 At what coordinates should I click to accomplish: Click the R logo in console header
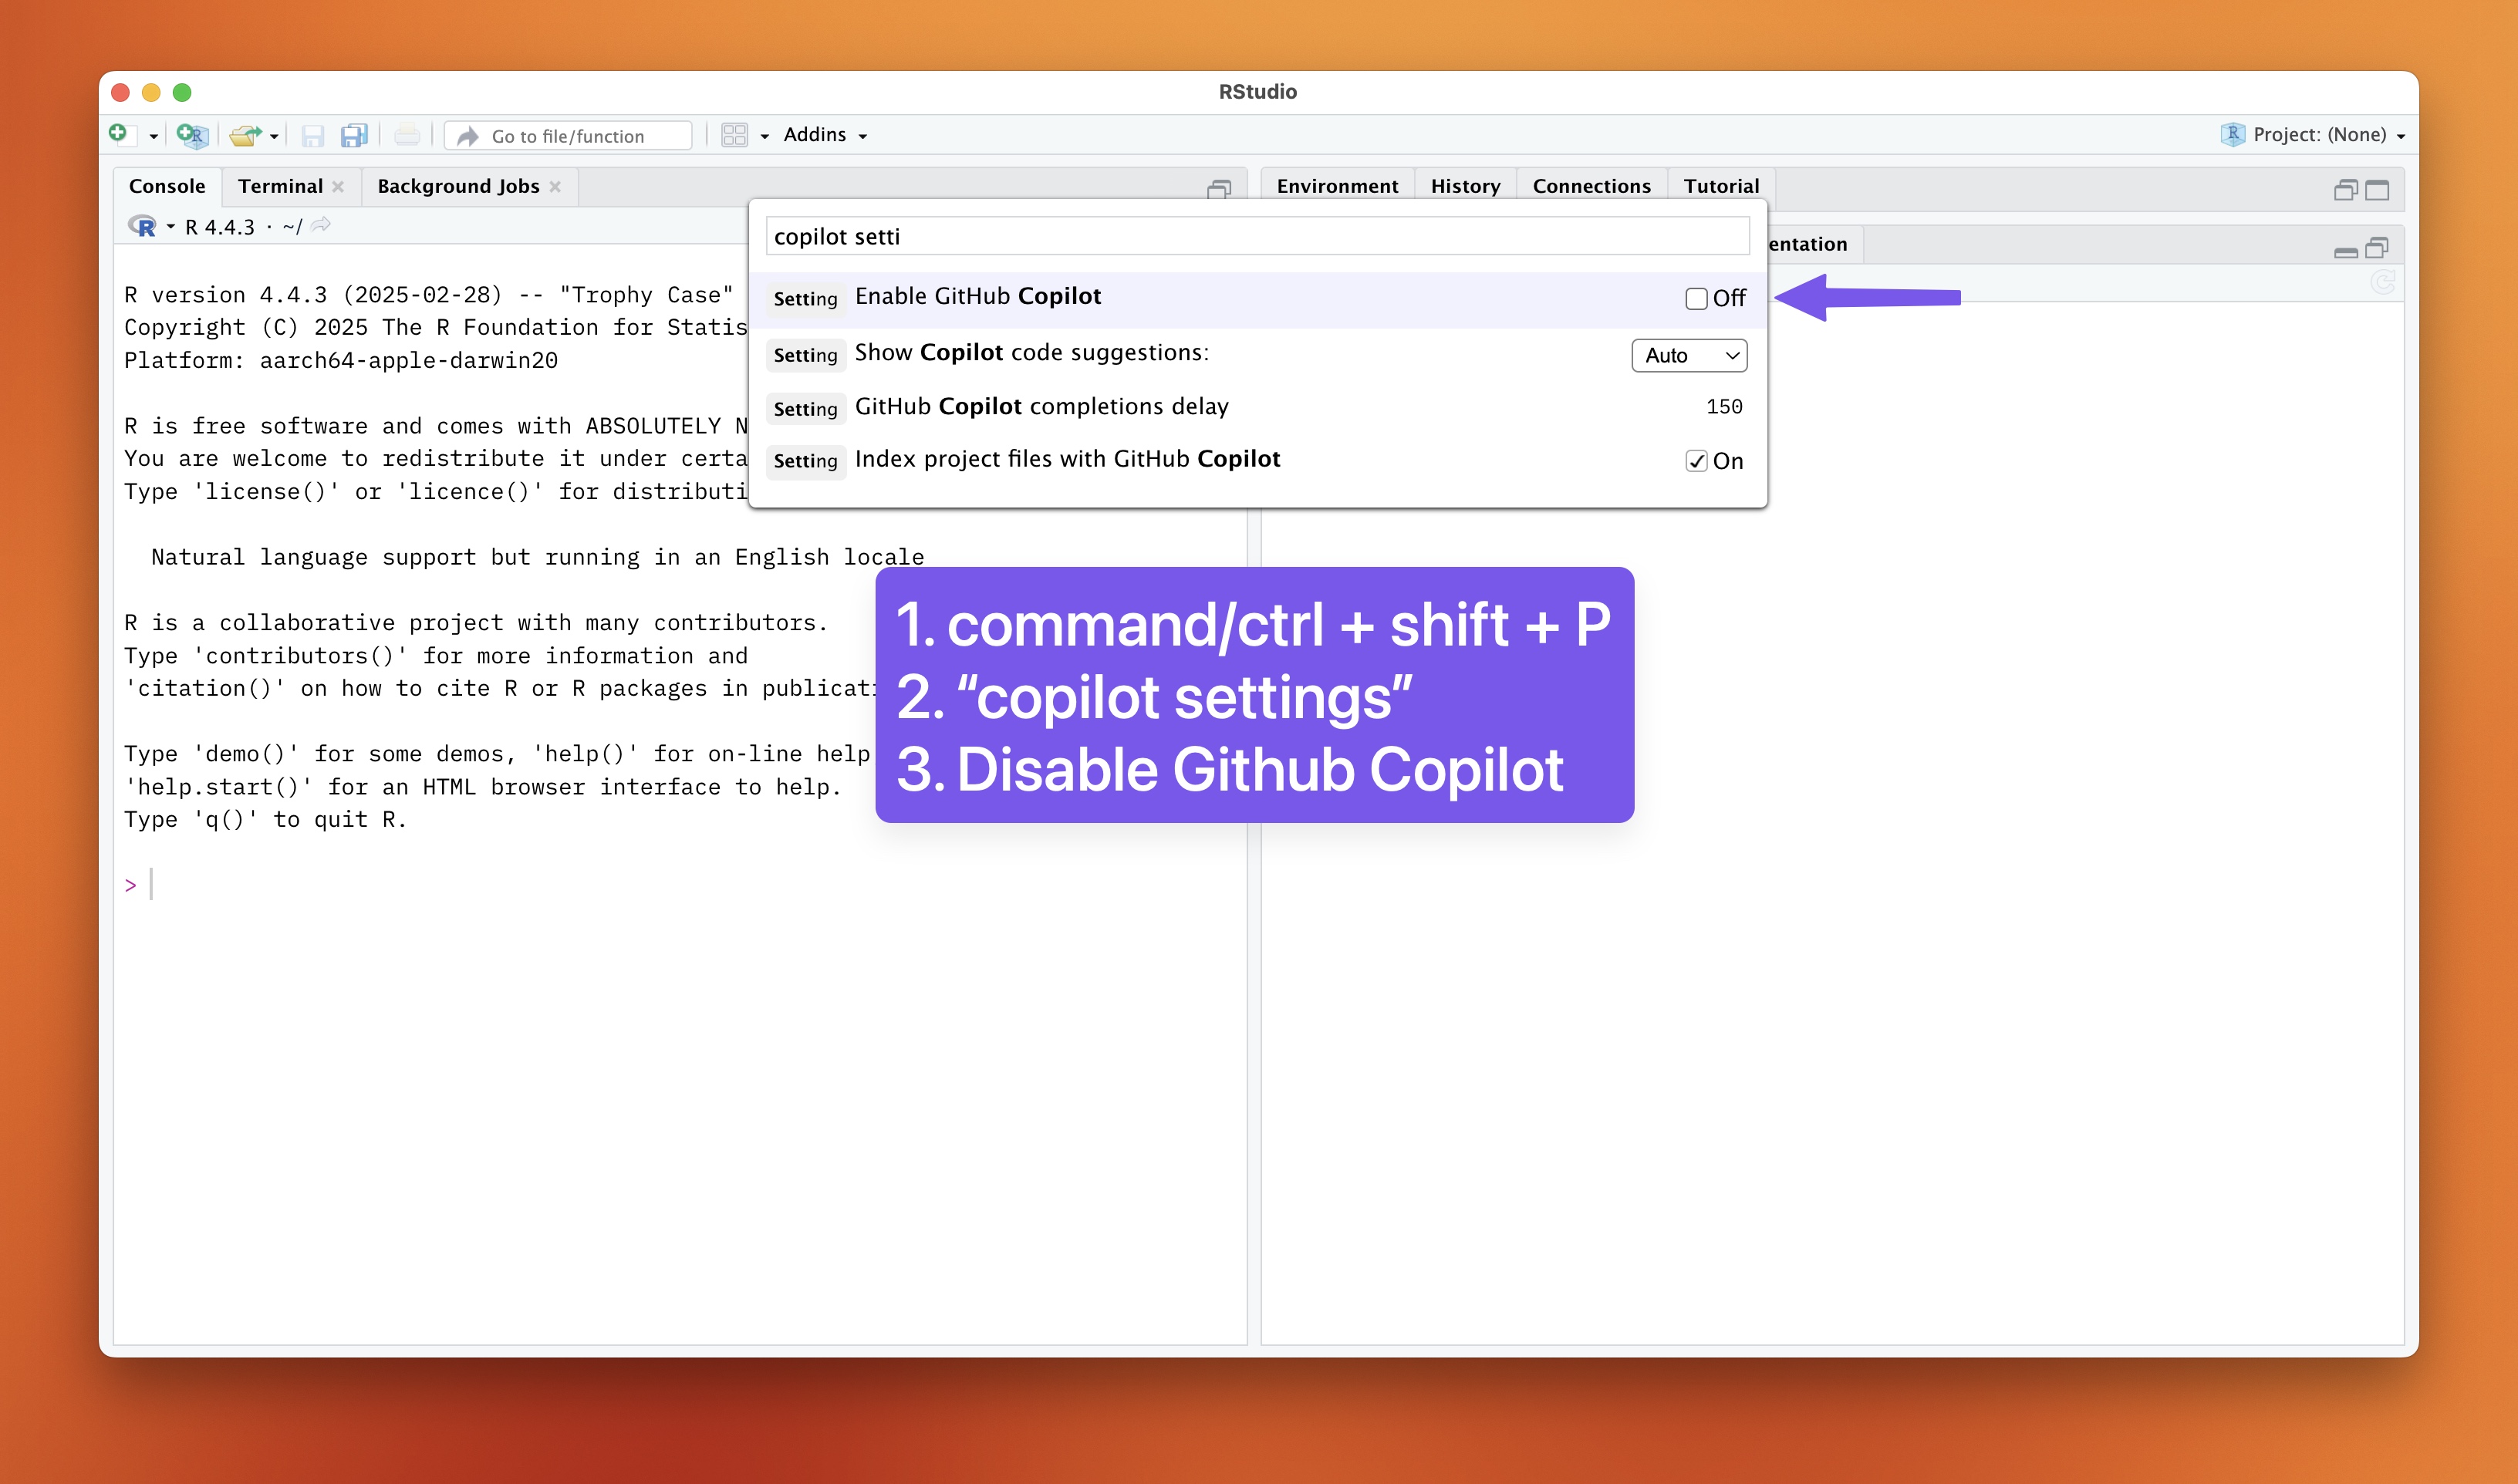pyautogui.click(x=142, y=227)
